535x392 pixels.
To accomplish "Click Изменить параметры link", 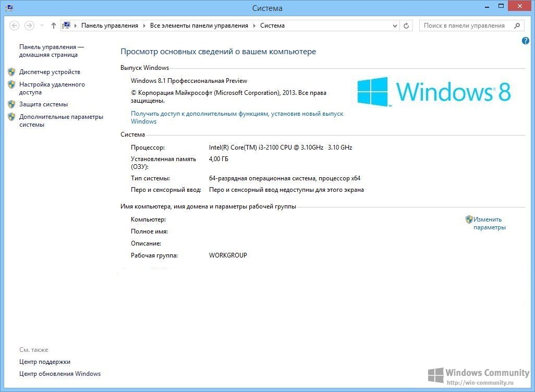I will (x=489, y=224).
